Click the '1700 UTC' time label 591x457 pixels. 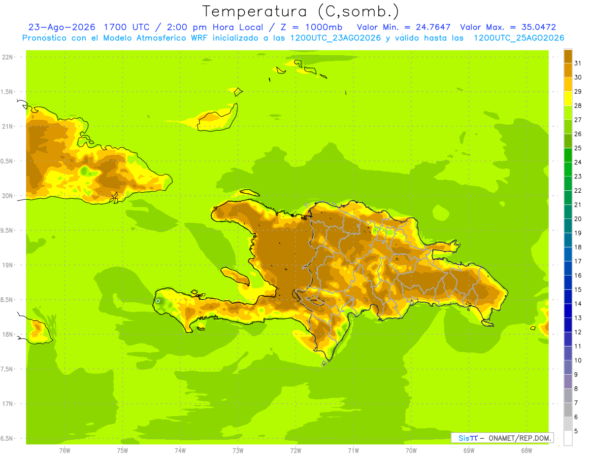click(x=128, y=27)
